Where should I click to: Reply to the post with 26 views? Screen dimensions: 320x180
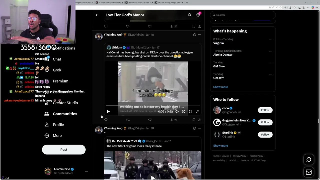click(x=106, y=26)
